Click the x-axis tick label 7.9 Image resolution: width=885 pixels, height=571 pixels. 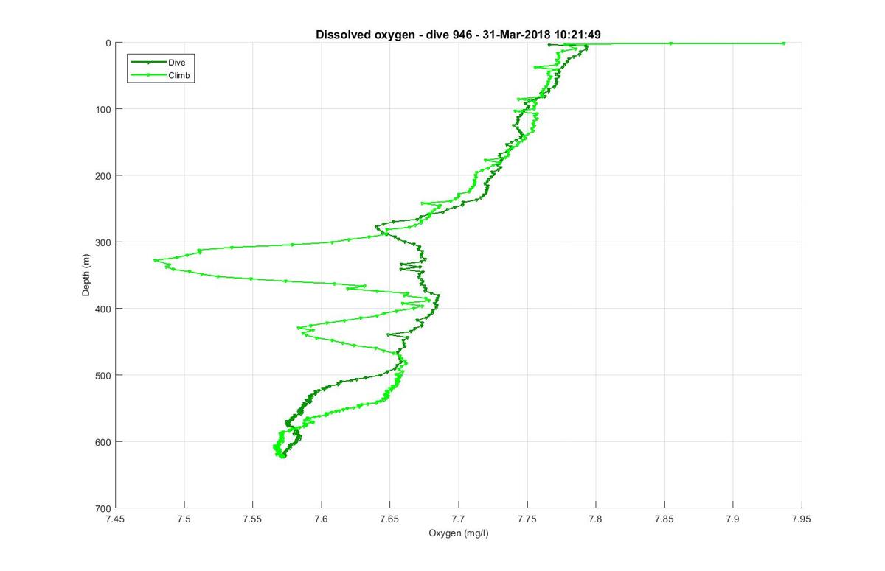pos(733,519)
